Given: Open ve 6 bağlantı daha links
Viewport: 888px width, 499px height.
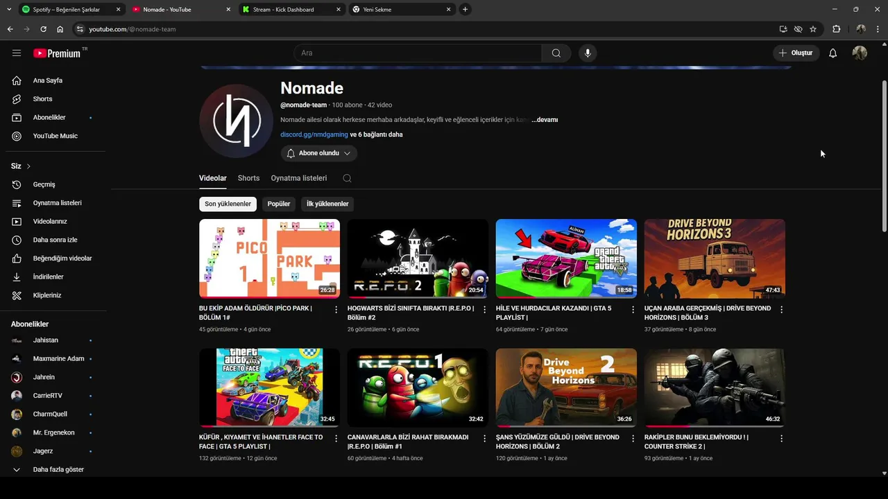Looking at the screenshot, I should (377, 134).
